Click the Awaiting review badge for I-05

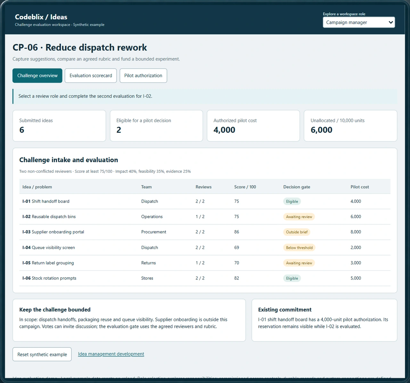(299, 263)
